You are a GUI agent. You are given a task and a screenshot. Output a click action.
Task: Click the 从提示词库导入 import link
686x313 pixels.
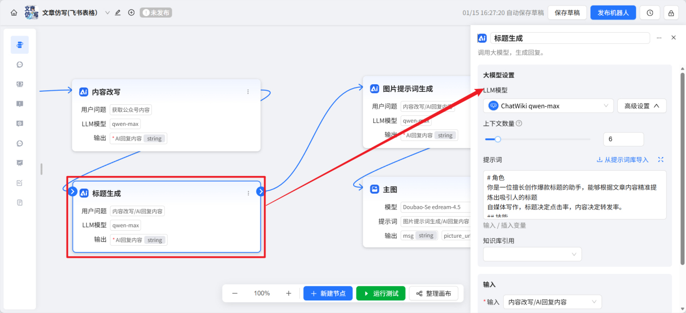coord(625,160)
